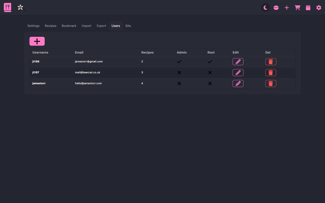Image resolution: width=325 pixels, height=203 pixels.
Task: Delete user jamestorr
Action: tap(271, 83)
